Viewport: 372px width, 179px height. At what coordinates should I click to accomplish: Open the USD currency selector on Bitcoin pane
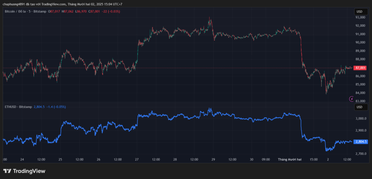coord(360,12)
